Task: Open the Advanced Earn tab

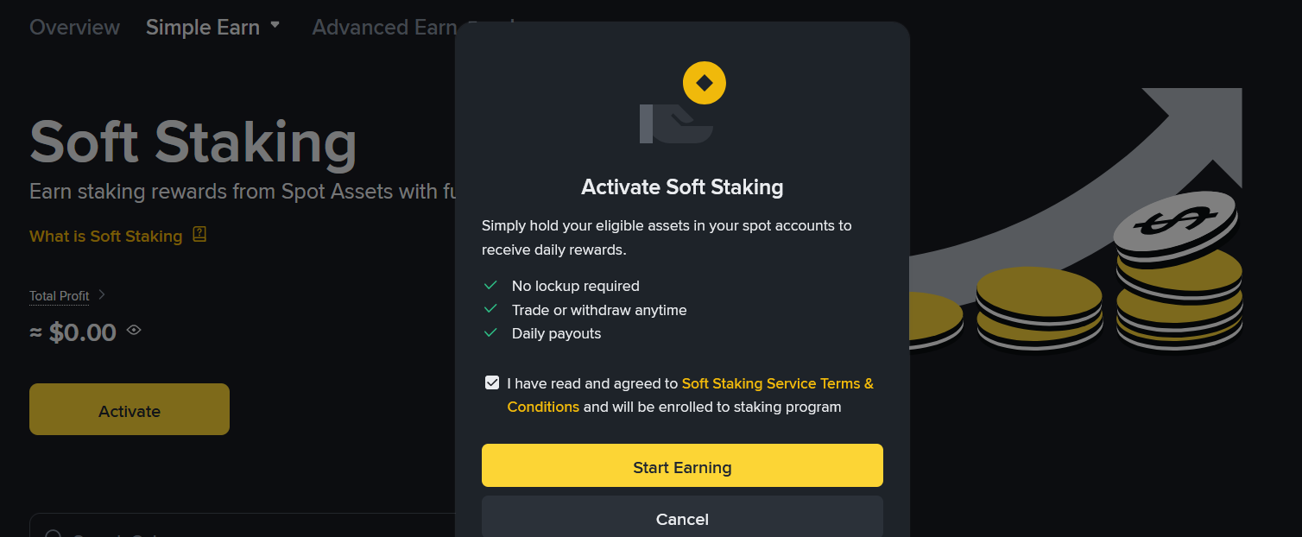Action: 383,27
